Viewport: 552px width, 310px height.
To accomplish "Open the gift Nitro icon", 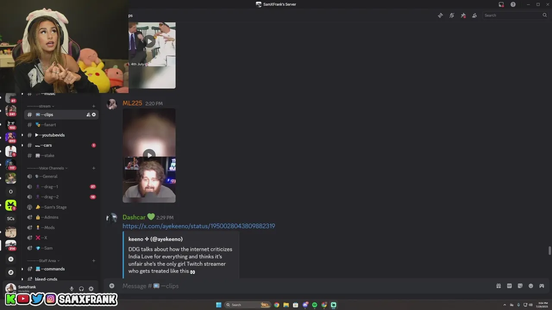I will point(499,286).
